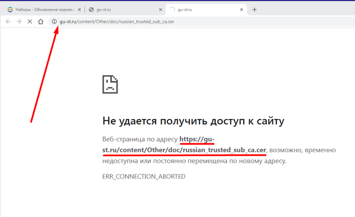Close the active loading gu-st.ru tab
The height and width of the screenshot is (217, 355).
[242, 10]
